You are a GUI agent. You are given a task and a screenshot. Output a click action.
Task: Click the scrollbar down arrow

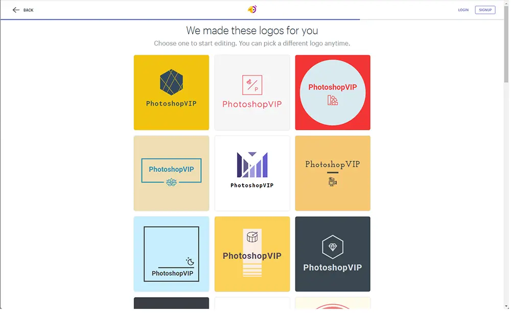pos(506,306)
